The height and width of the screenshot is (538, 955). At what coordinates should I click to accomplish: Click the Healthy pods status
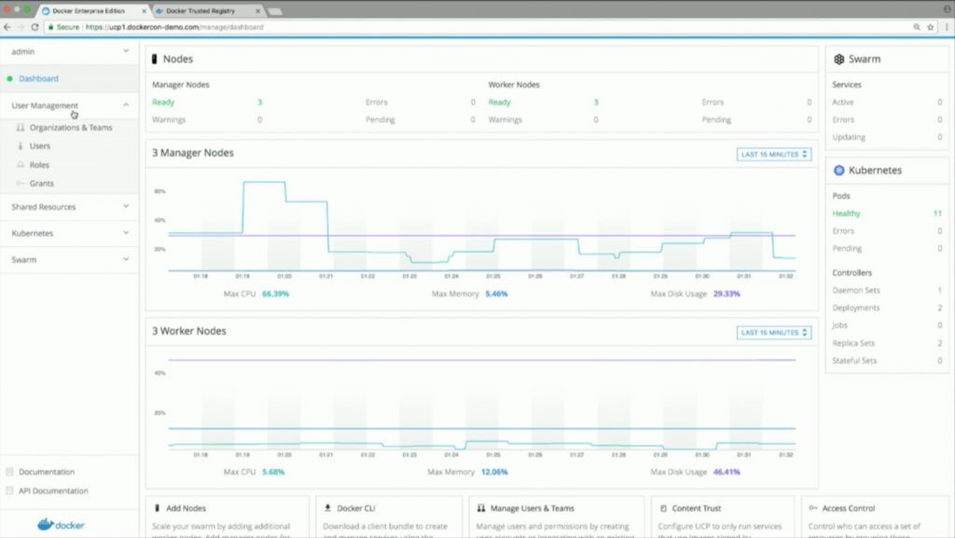click(x=846, y=214)
